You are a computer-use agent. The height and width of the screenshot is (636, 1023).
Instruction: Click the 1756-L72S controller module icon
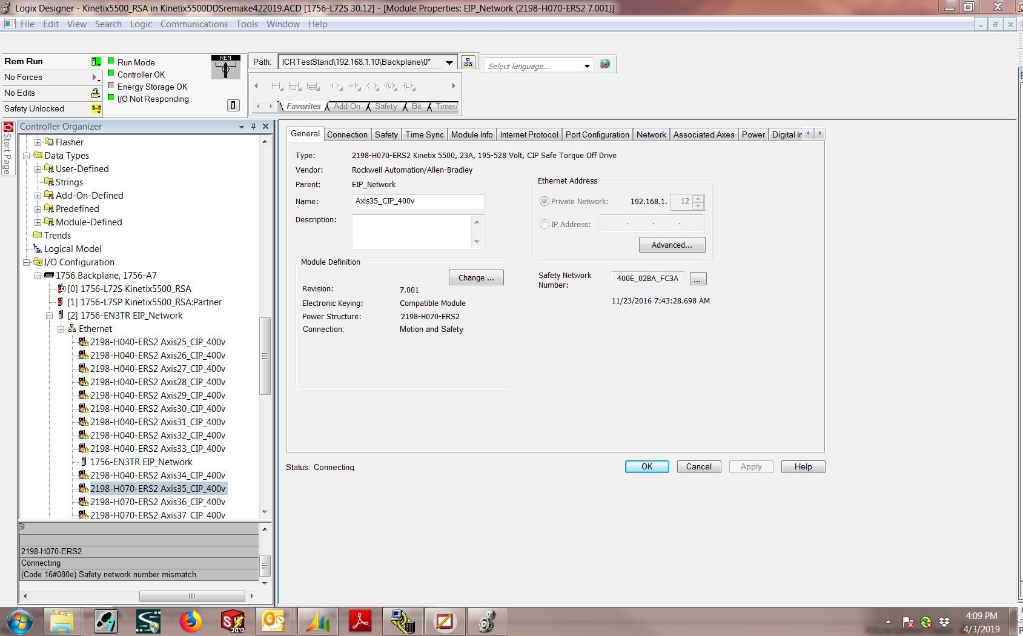[61, 289]
